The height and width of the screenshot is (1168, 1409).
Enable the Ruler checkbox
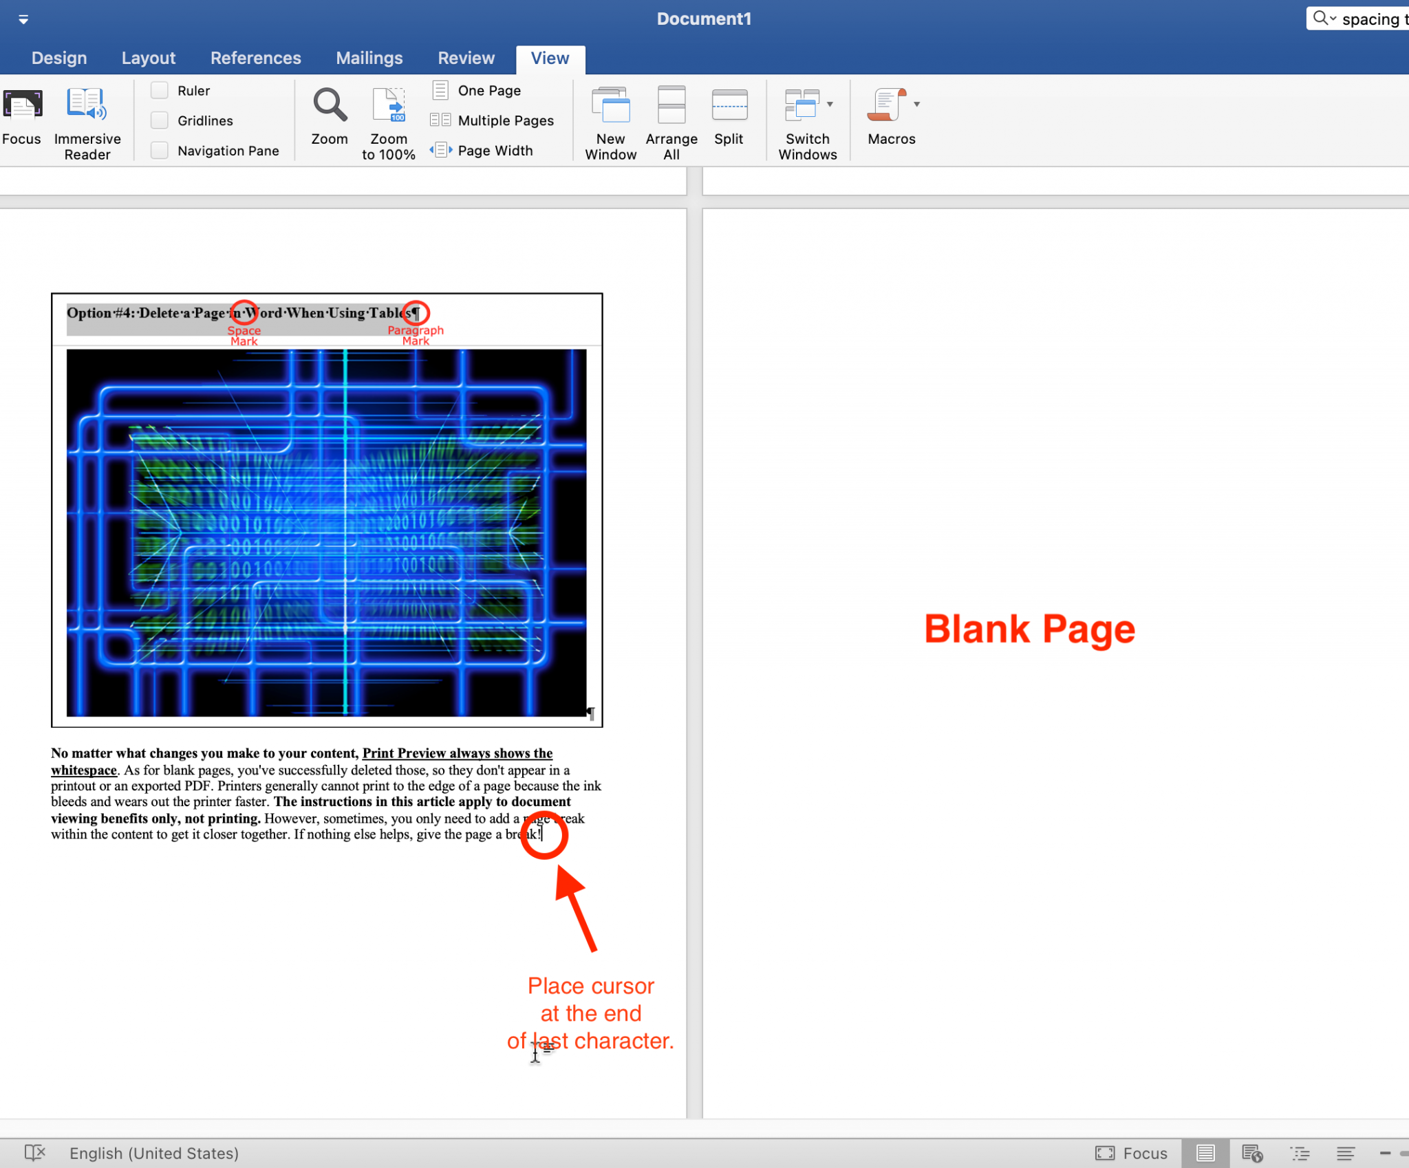coord(160,90)
